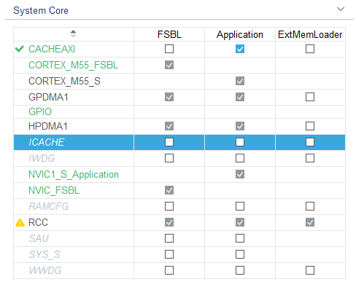Screen dimensions: 356x287
Task: Check WWDG Application checkbox
Action: click(240, 270)
